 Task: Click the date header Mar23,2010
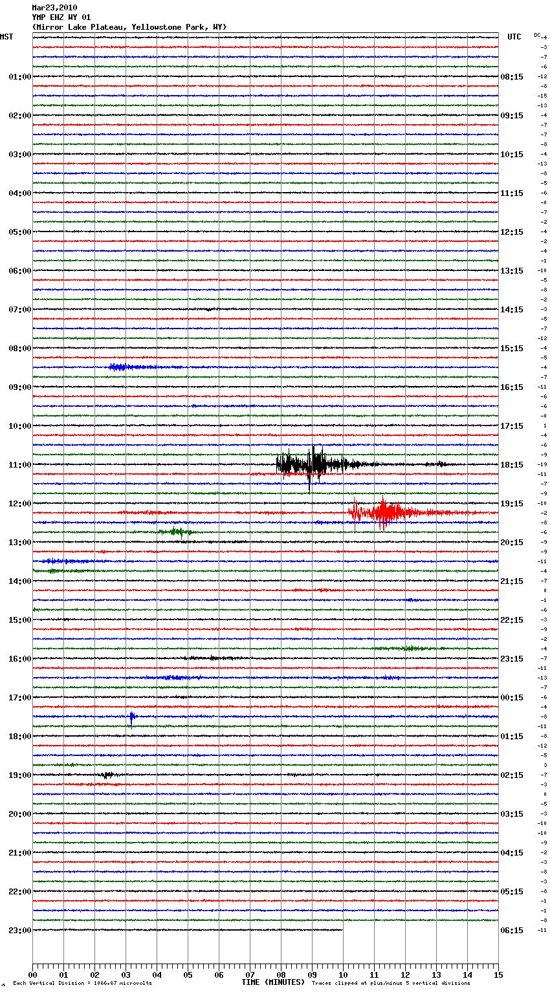pyautogui.click(x=54, y=8)
